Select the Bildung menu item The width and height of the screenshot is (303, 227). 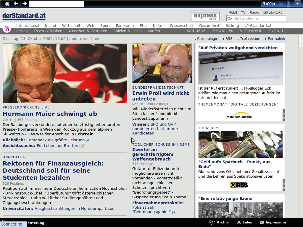232,25
